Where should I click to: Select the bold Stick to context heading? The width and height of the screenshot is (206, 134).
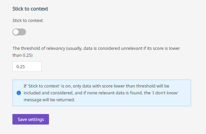(x=30, y=9)
